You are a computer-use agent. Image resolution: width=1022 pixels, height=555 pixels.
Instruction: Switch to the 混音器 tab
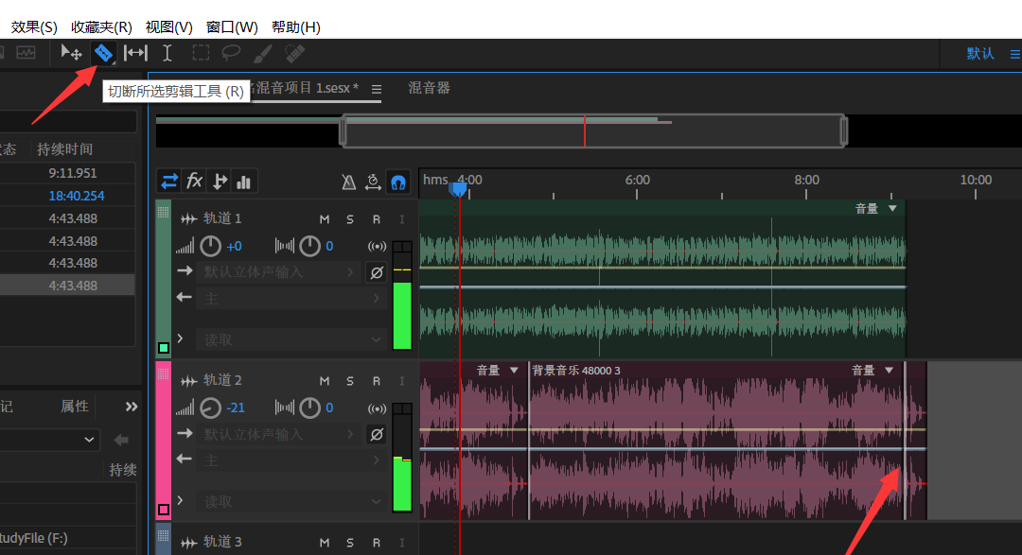[429, 88]
